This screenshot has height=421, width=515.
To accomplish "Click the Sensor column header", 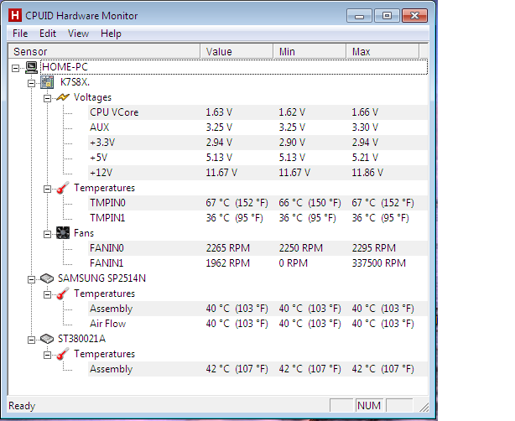I will pos(104,51).
